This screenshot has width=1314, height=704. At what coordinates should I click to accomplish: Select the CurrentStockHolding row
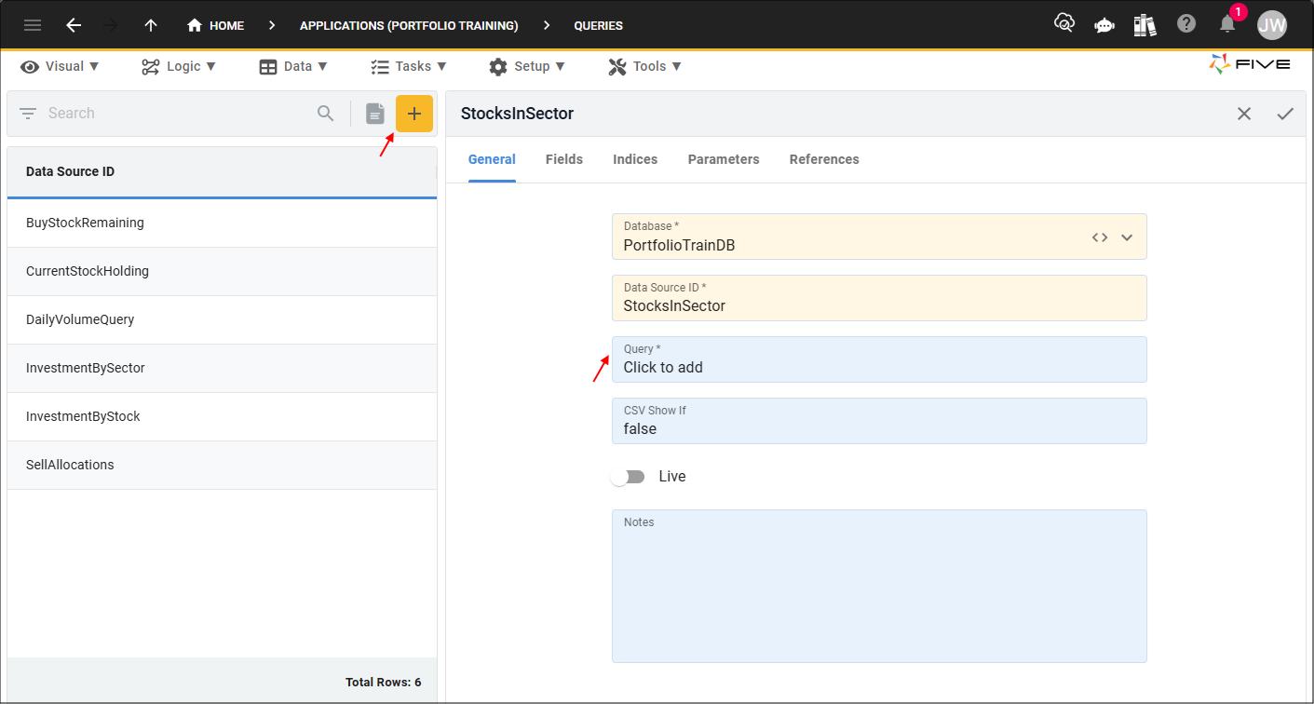click(222, 271)
